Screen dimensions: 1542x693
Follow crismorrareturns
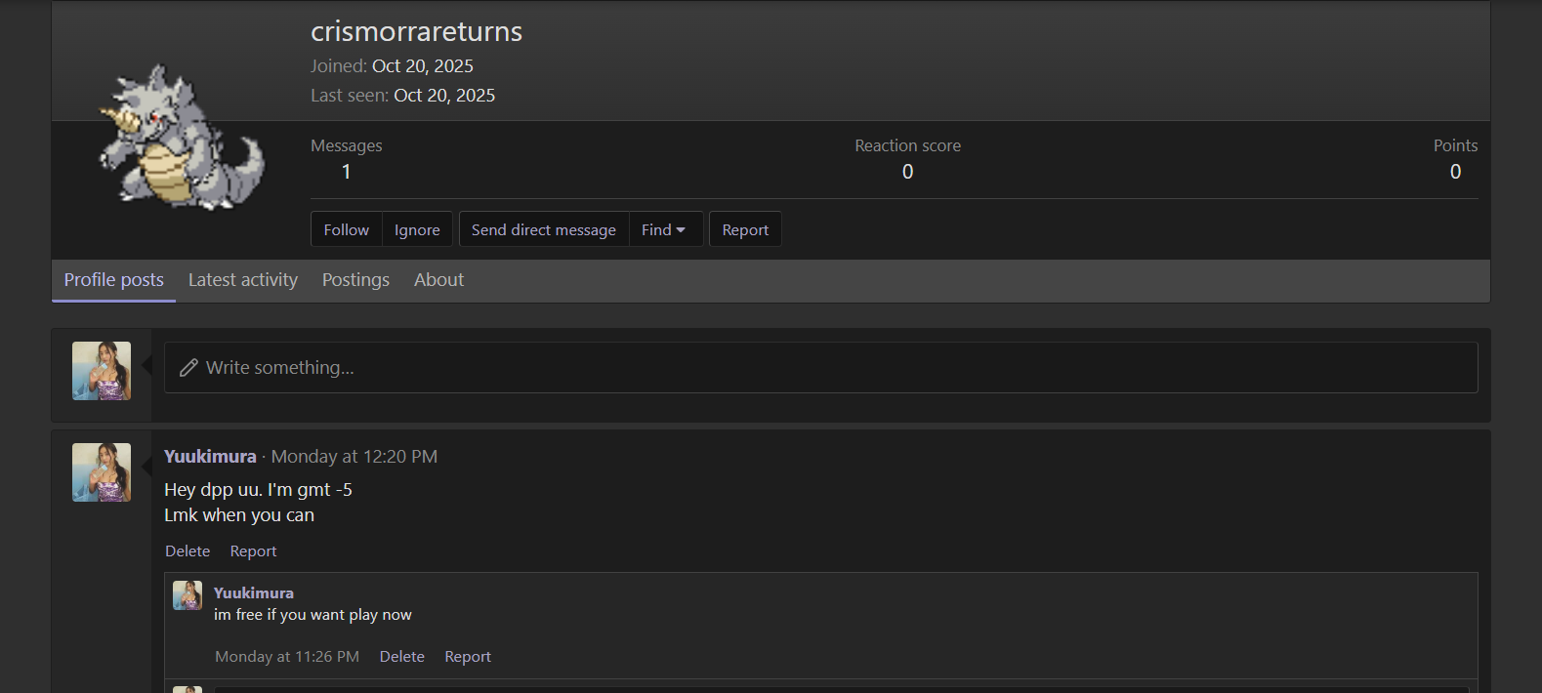347,229
